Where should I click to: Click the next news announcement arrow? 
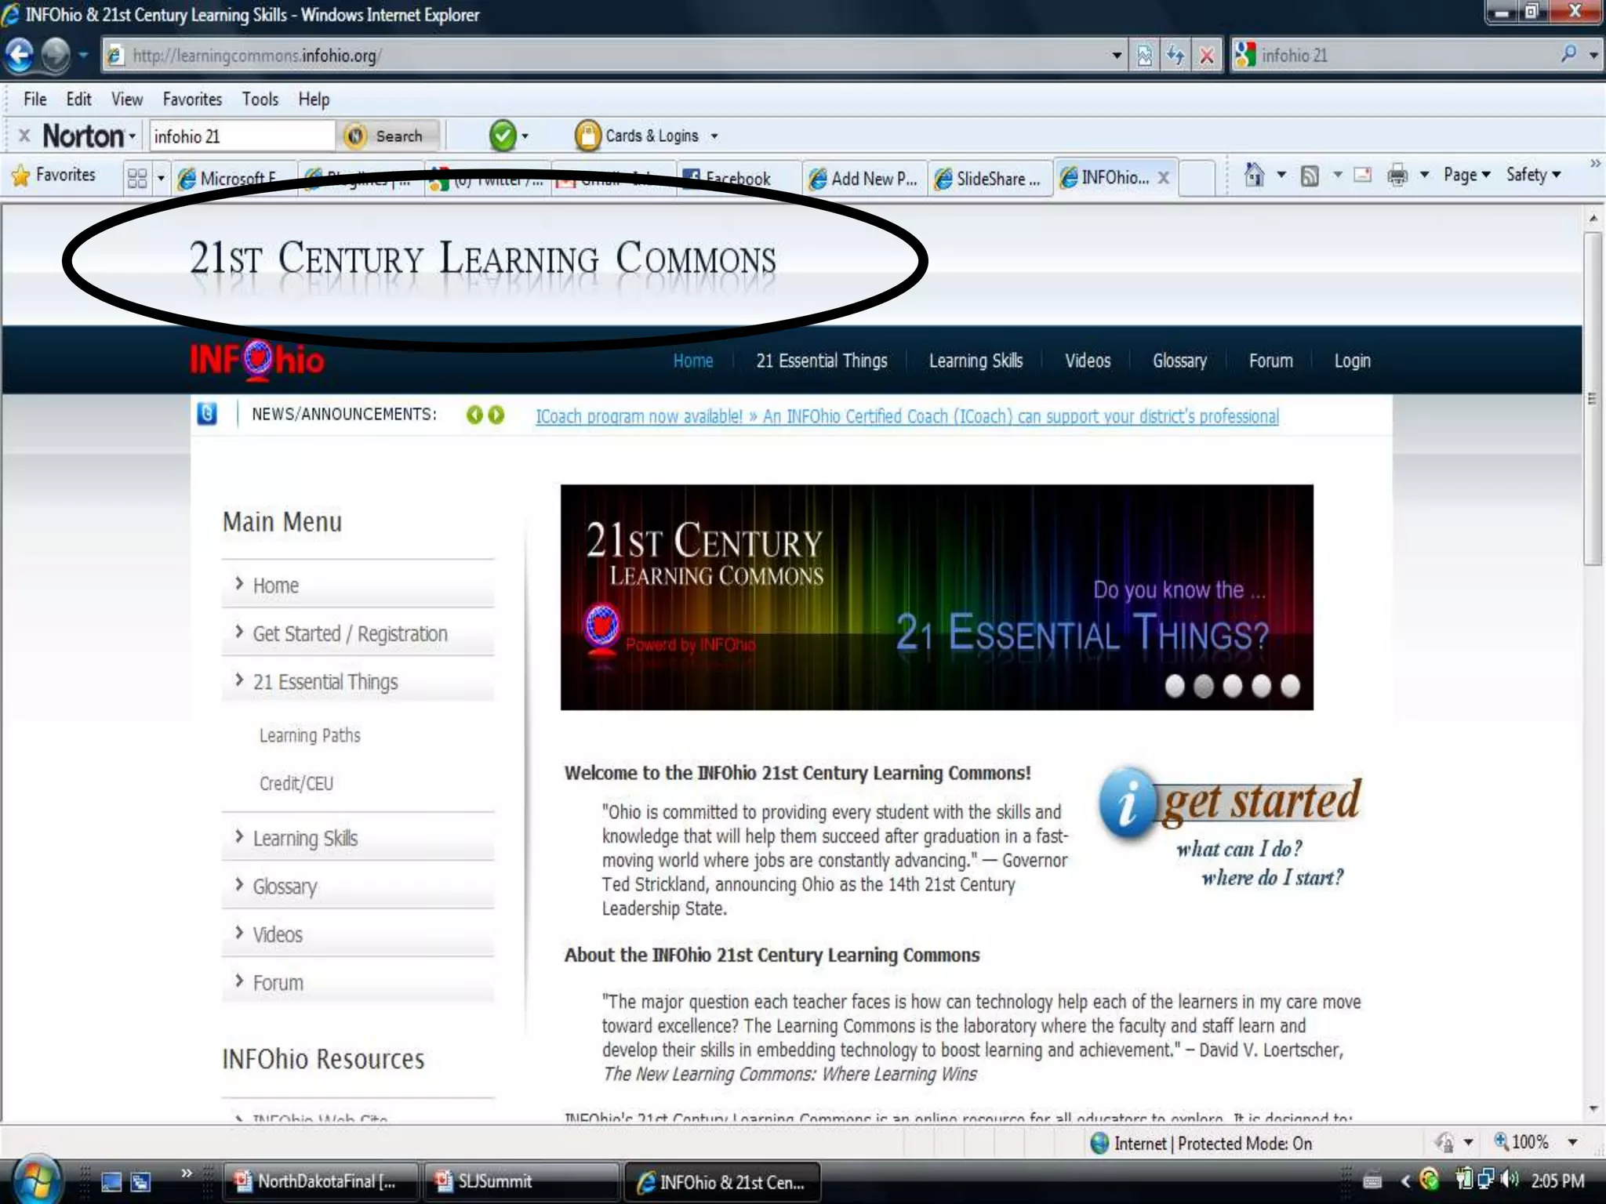[x=496, y=415]
